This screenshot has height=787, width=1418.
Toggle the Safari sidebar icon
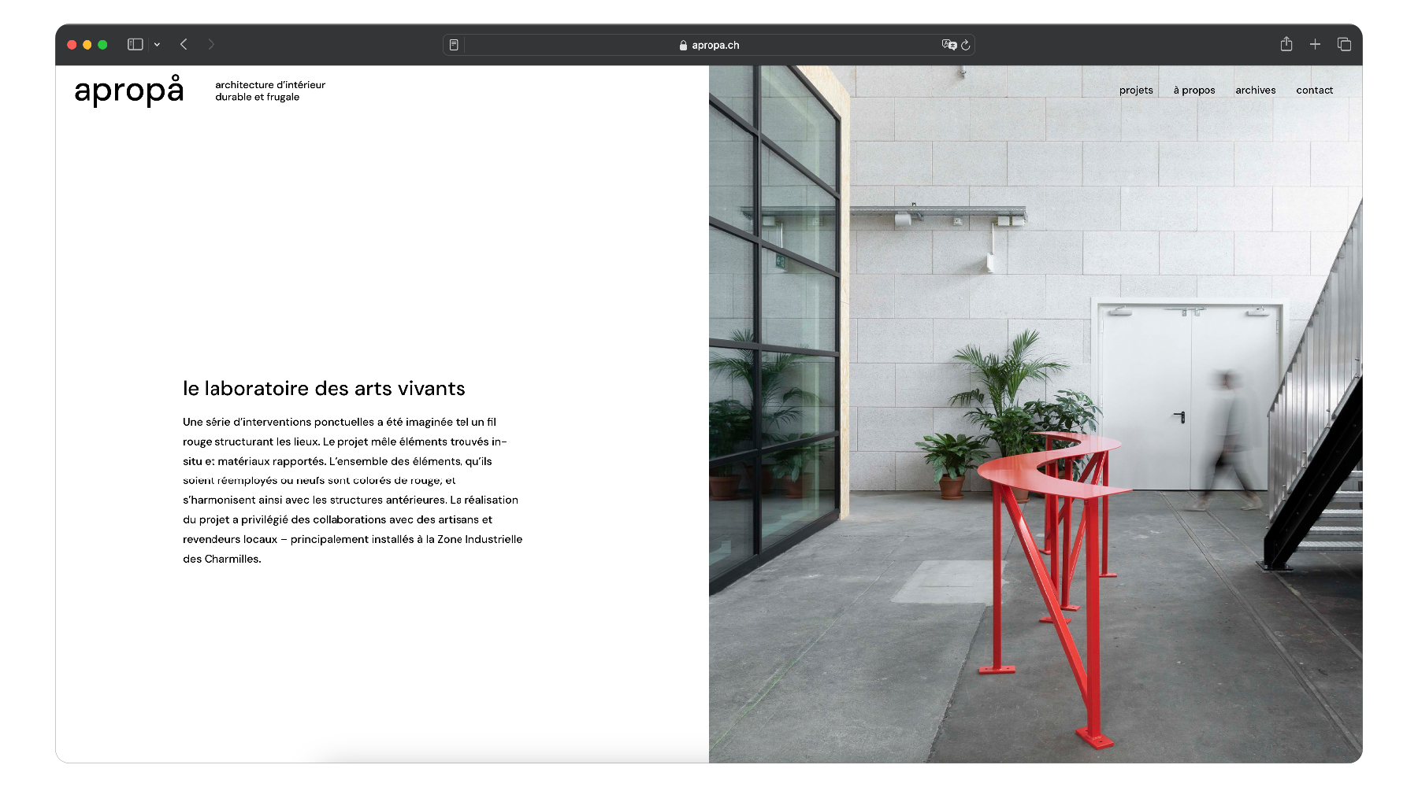coord(135,45)
